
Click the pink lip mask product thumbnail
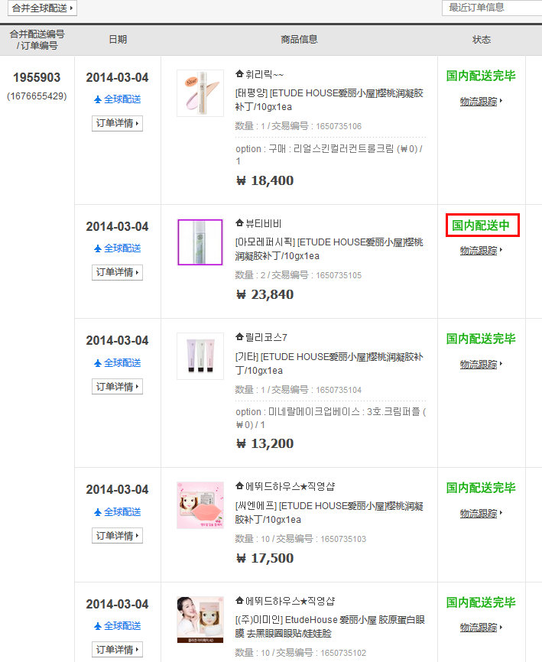click(200, 505)
